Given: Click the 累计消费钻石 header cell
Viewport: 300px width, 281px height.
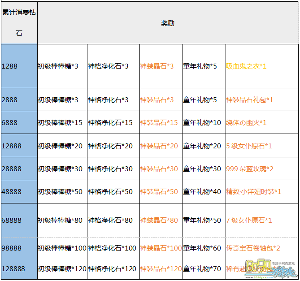Looking at the screenshot, I should coord(19,23).
